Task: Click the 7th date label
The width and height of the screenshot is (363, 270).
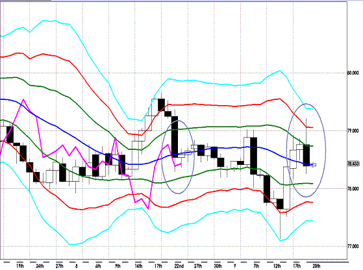Action: [257, 266]
